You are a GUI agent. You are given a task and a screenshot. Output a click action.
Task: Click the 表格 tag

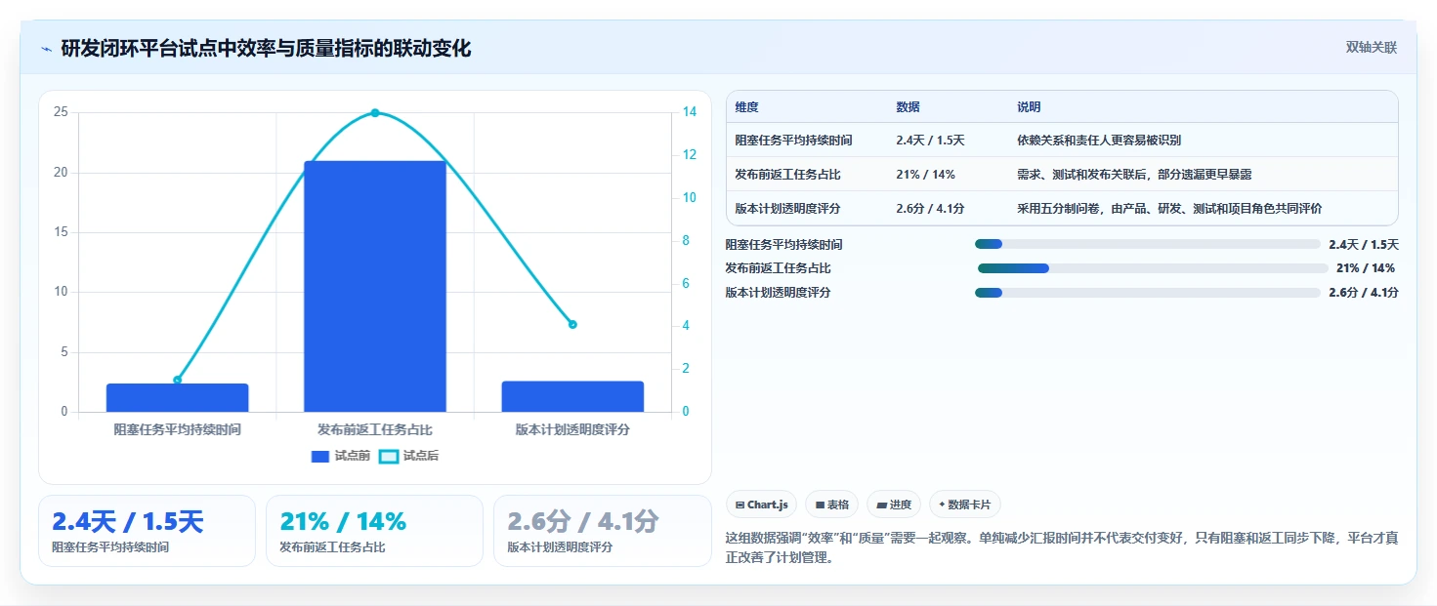(831, 505)
